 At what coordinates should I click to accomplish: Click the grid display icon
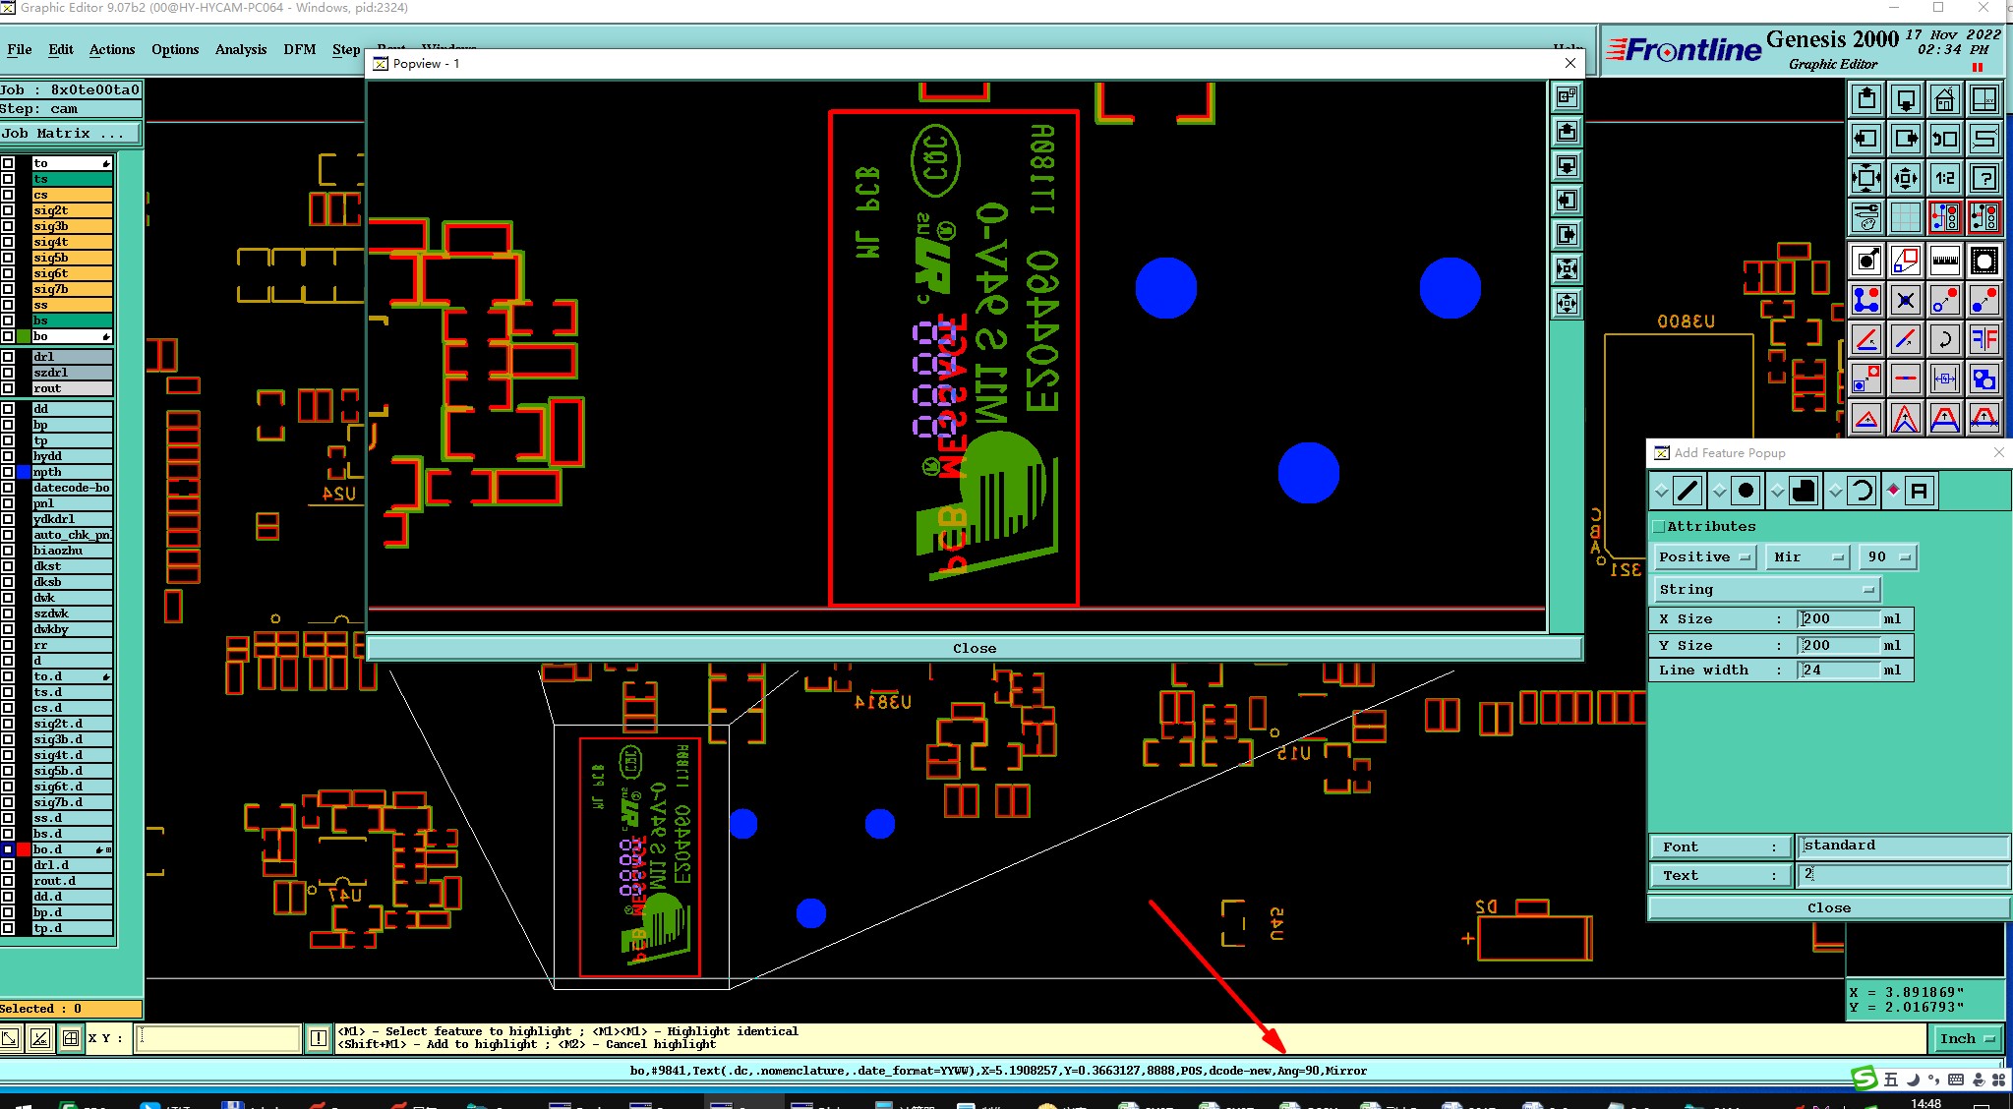click(1905, 217)
